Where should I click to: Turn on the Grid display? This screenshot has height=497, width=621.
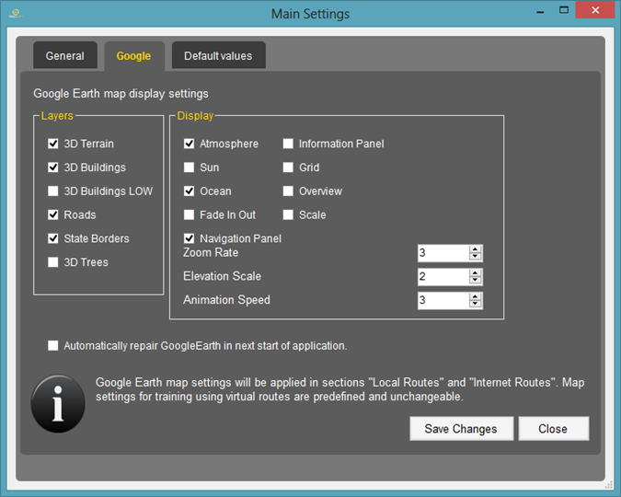click(x=288, y=168)
